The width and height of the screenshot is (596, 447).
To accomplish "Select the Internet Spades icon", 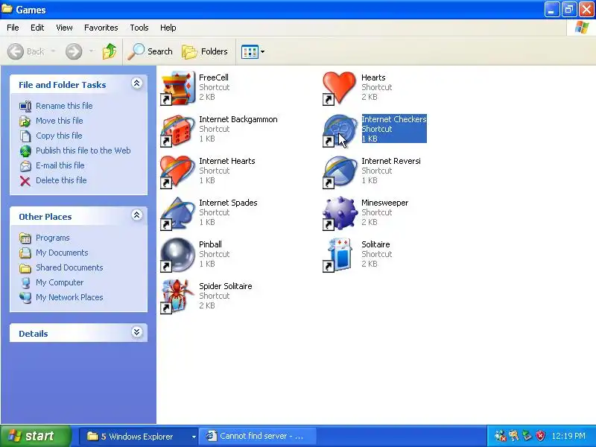I will (x=177, y=214).
